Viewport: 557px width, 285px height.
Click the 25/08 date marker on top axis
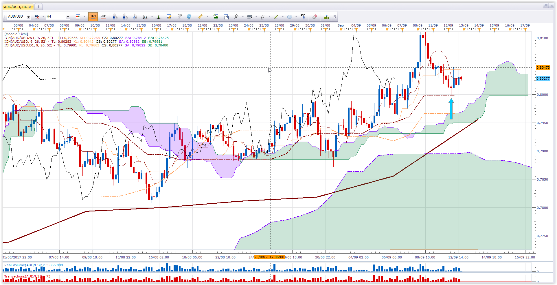coord(264,25)
